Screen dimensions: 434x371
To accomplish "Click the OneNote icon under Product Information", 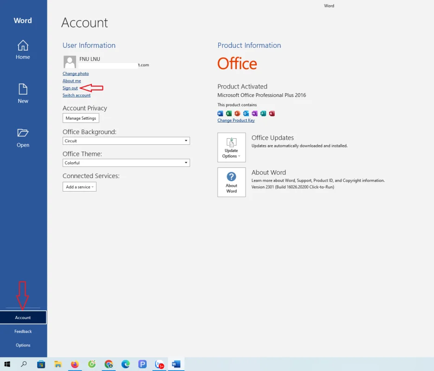I will 254,113.
